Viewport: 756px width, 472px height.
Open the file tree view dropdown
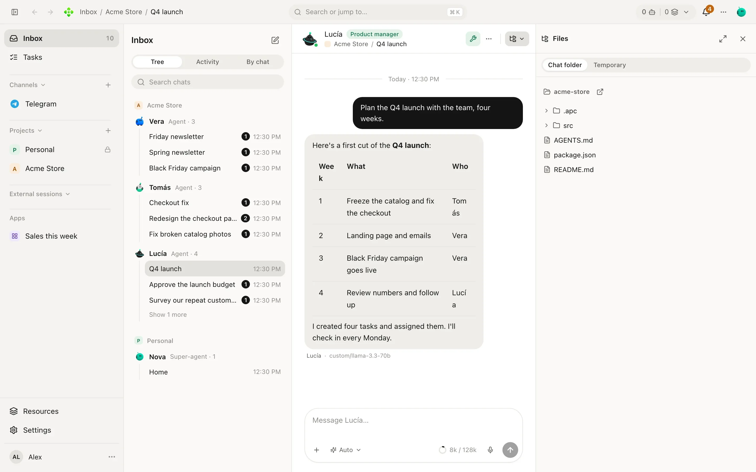(x=517, y=39)
